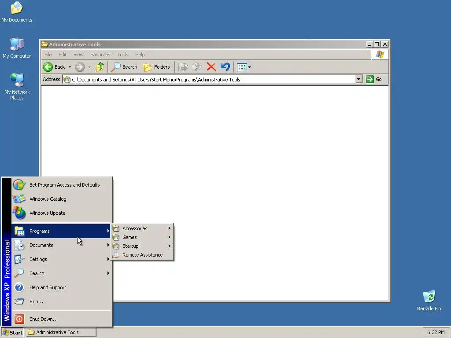Open Windows Catalog from Start menu
Viewport: 451px width, 338px height.
[62, 199]
